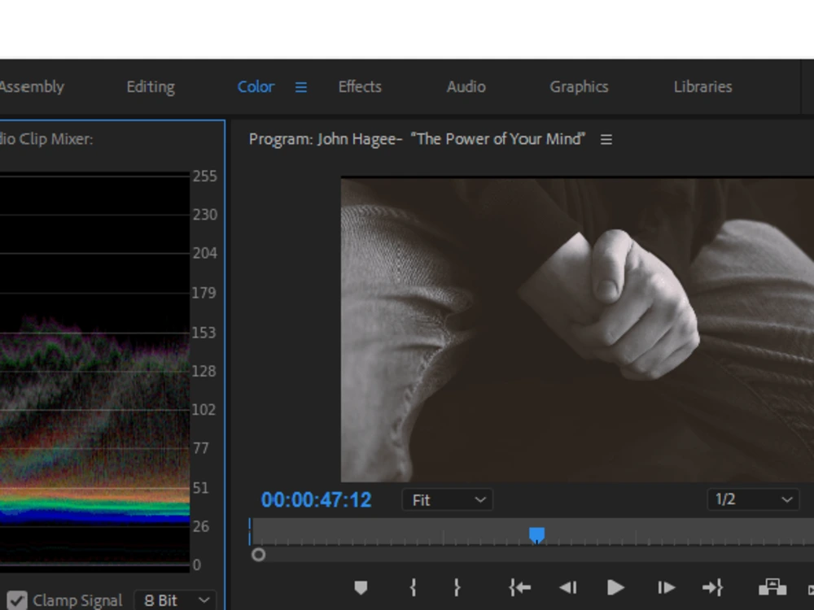This screenshot has width=814, height=610.
Task: Click the zoom scroll bar circle handle
Action: (x=259, y=555)
